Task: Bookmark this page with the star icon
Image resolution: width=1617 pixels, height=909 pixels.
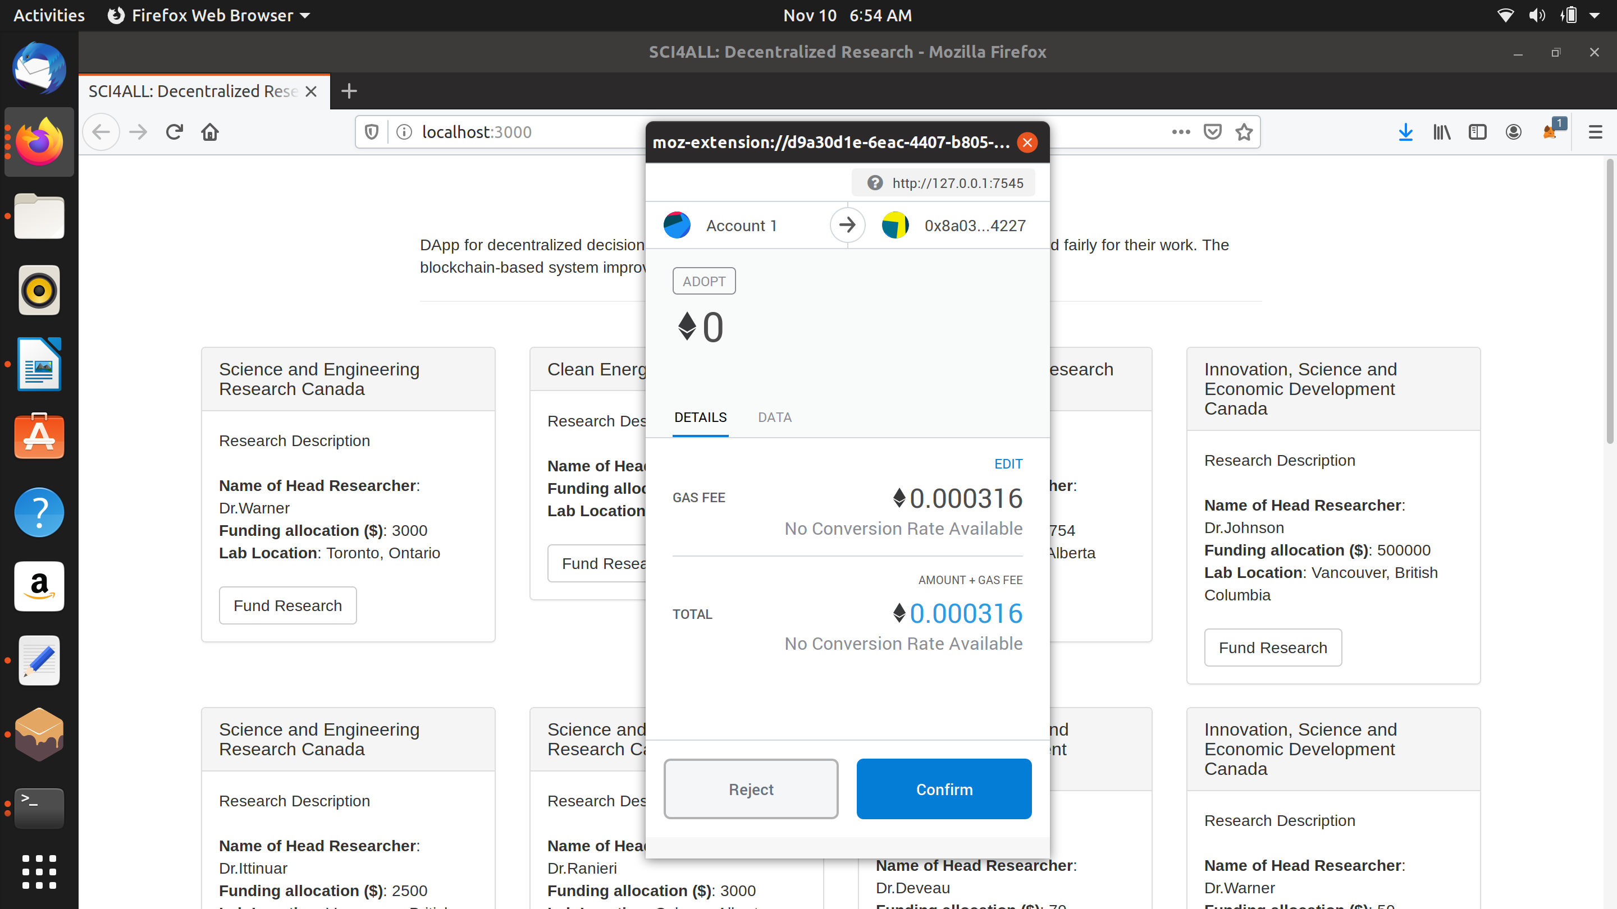Action: coord(1244,132)
